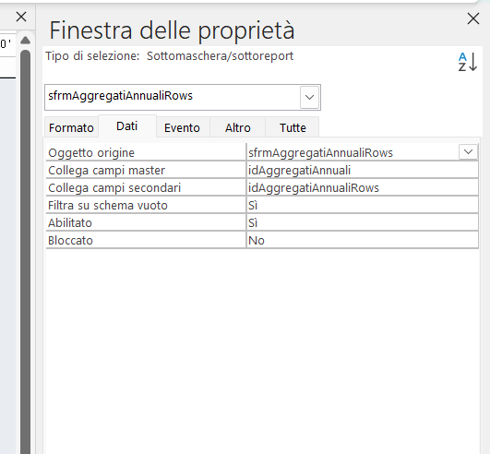This screenshot has width=490, height=454.
Task: Click the scroll up arrow of left scrollbar
Action: click(x=25, y=40)
